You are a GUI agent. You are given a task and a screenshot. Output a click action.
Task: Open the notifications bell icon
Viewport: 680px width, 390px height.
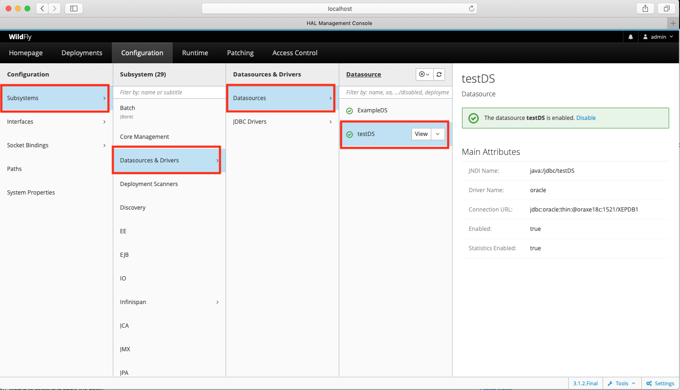click(630, 36)
